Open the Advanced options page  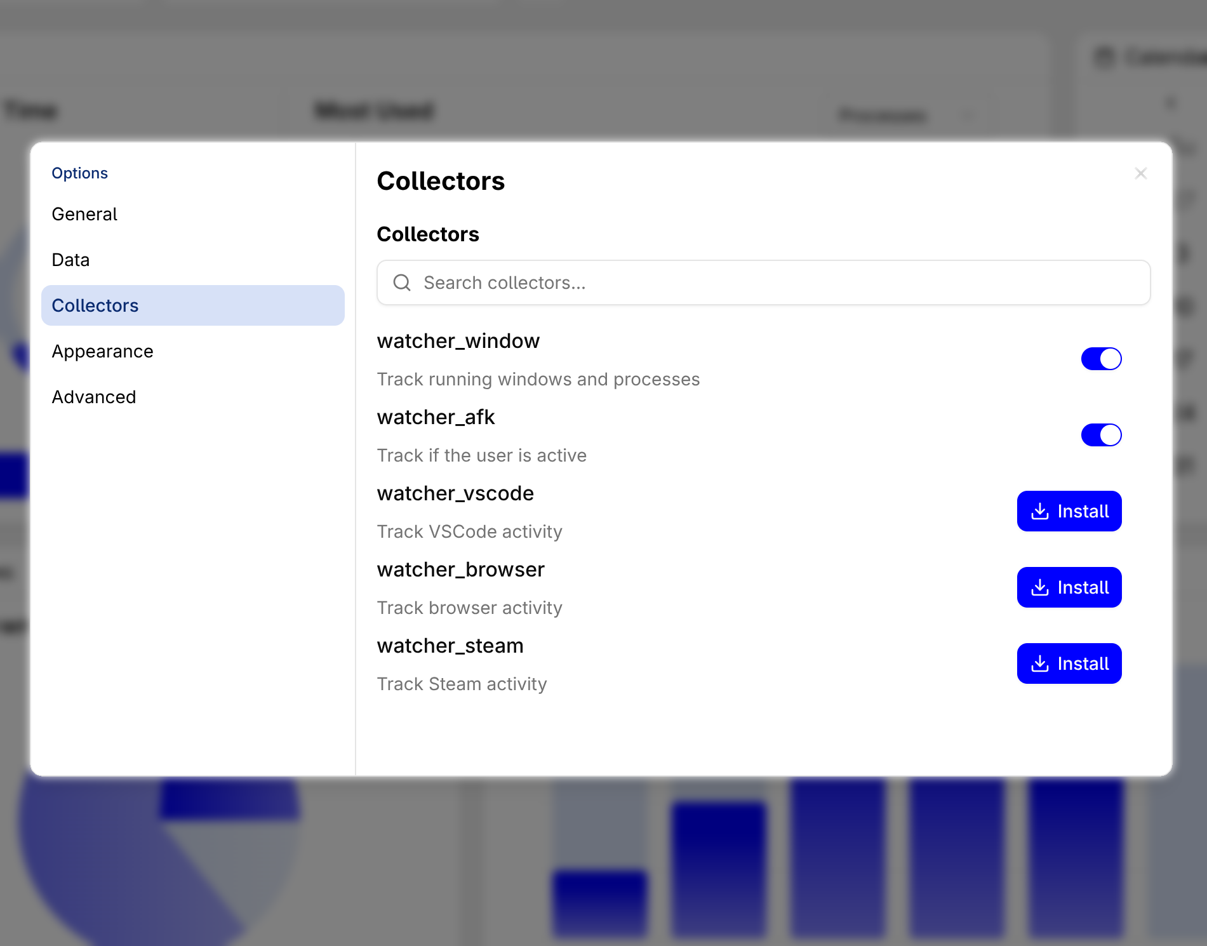(x=94, y=397)
